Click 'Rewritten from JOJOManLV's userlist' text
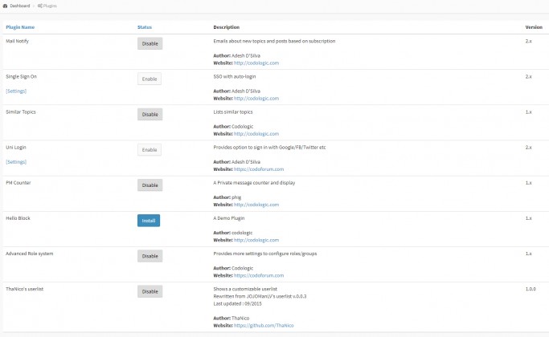The height and width of the screenshot is (337, 549). 260,296
